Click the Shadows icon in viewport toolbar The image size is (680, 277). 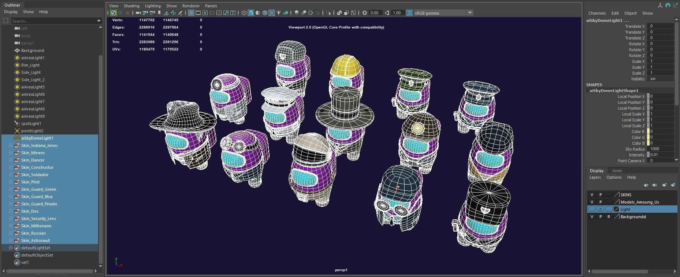[286, 13]
